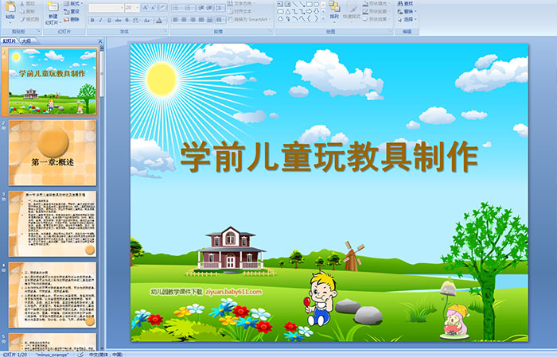The image size is (557, 357).
Task: Toggle Bold formatting
Action: click(x=92, y=20)
